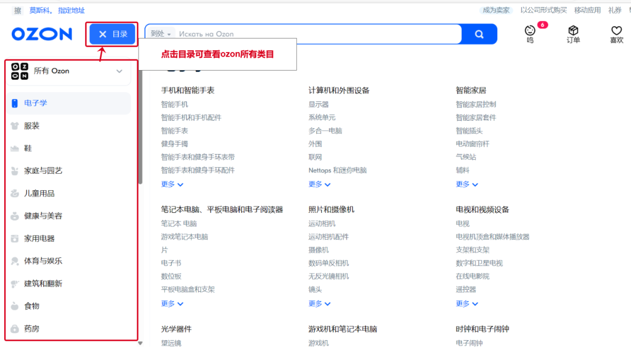Close the 目录 catalog menu
631x350 pixels.
[x=112, y=34]
